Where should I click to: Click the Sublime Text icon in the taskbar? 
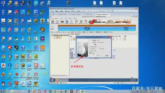coord(71,91)
